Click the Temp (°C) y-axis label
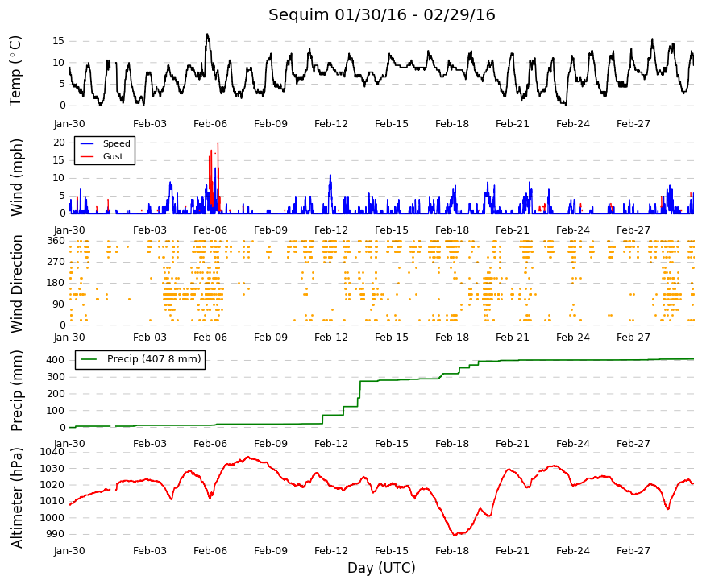Viewport: 702px width, 584px height. (15, 71)
